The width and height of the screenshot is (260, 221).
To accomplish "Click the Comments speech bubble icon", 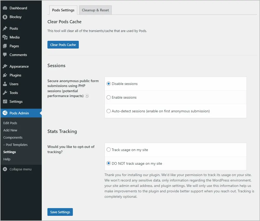I will pos(5,55).
